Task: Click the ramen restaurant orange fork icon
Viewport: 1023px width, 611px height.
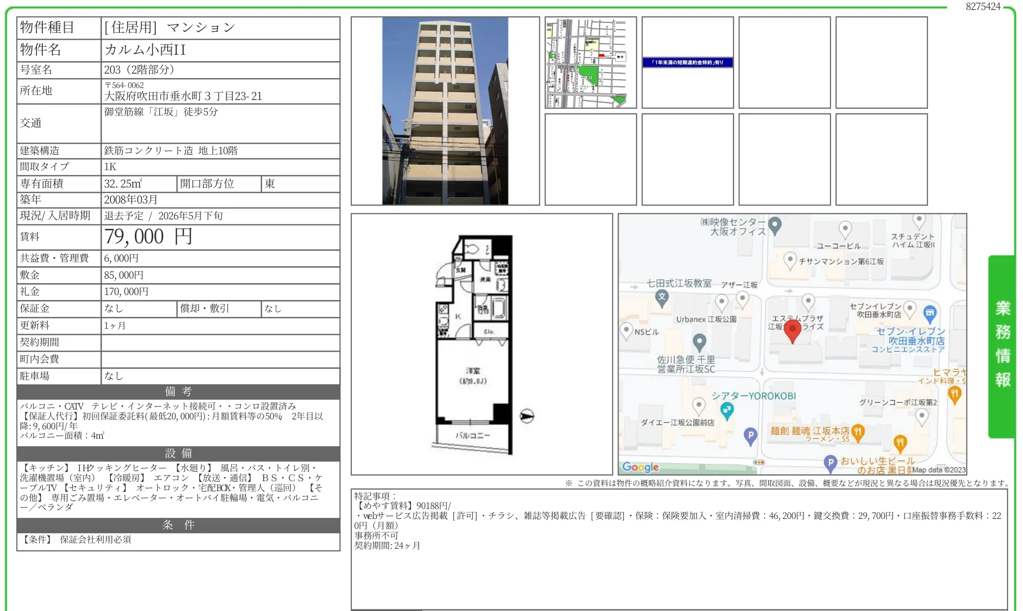Action: pyautogui.click(x=857, y=432)
